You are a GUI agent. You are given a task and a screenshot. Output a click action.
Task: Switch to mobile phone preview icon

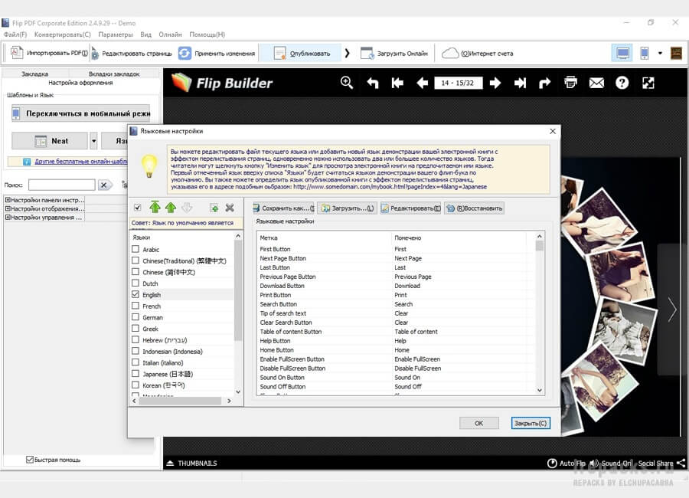click(644, 53)
